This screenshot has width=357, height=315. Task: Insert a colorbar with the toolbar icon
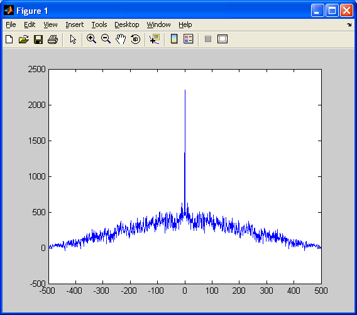click(174, 39)
